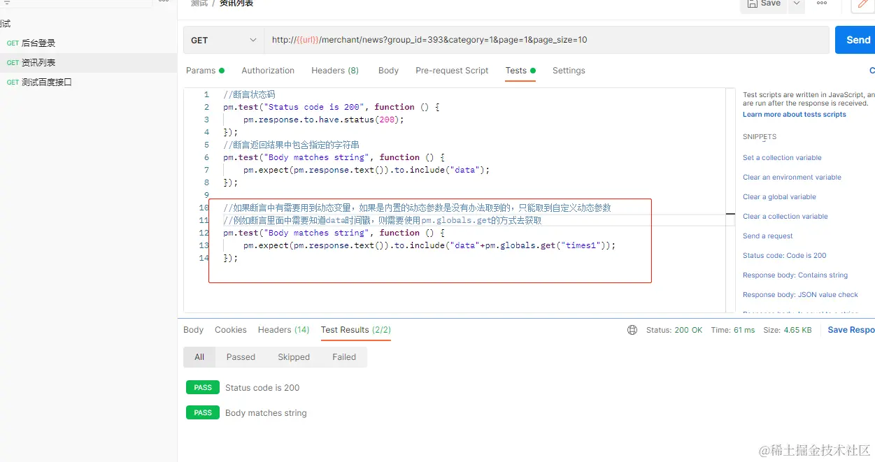Insert 'Set a collection variable' snippet

pos(782,158)
